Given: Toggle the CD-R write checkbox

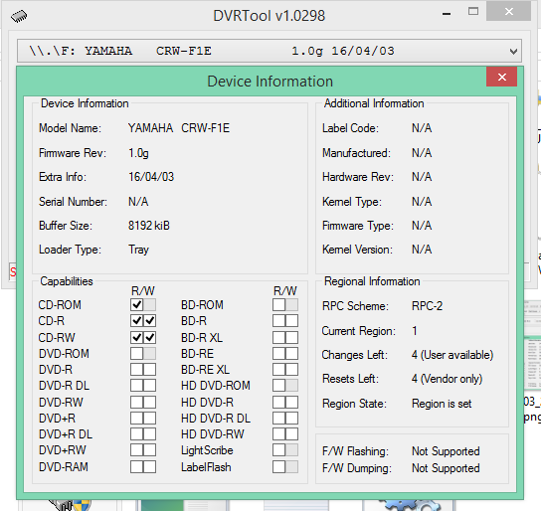Looking at the screenshot, I should tap(150, 321).
